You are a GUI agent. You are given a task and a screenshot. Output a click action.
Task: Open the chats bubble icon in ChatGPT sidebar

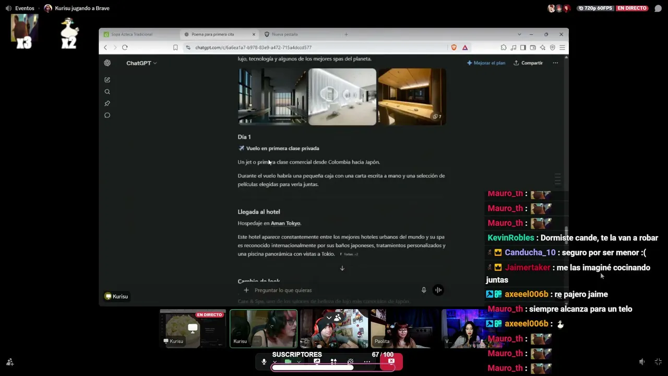coord(107,115)
